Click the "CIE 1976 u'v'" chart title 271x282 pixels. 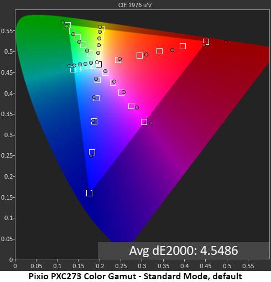coord(135,5)
